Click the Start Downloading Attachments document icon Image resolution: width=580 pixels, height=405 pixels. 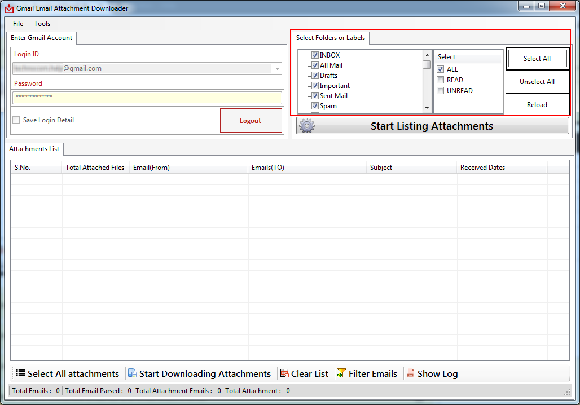tap(133, 373)
